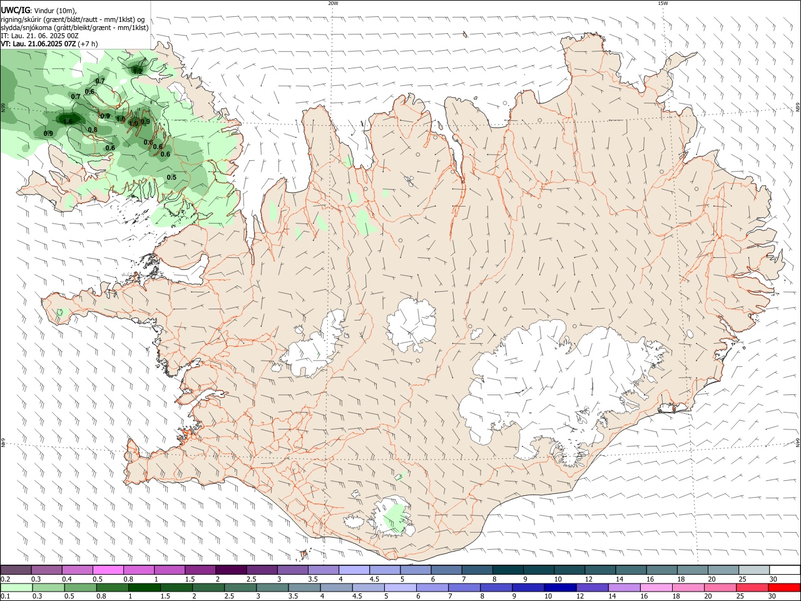Image resolution: width=801 pixels, height=601 pixels.
Task: Click the '0.5' precipitation value on the map
Action: [x=171, y=177]
